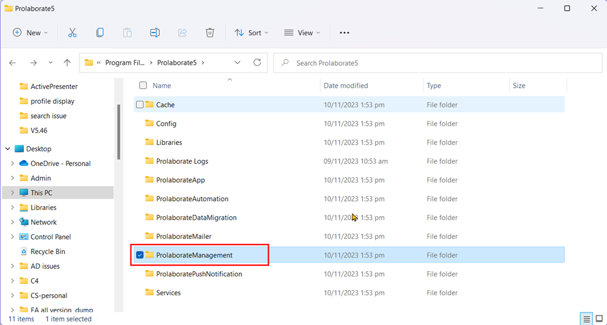Screen dimensions: 607x325
Task: Sort by the Name column header
Action: (x=162, y=85)
